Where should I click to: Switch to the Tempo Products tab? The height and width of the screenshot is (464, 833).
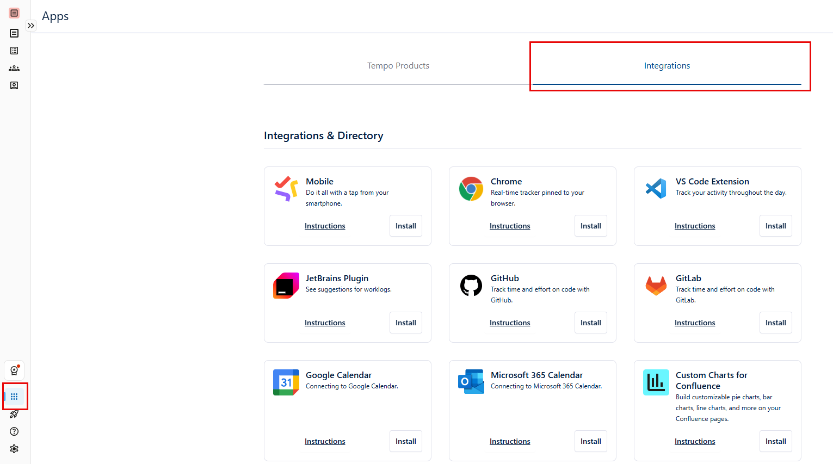pos(398,65)
